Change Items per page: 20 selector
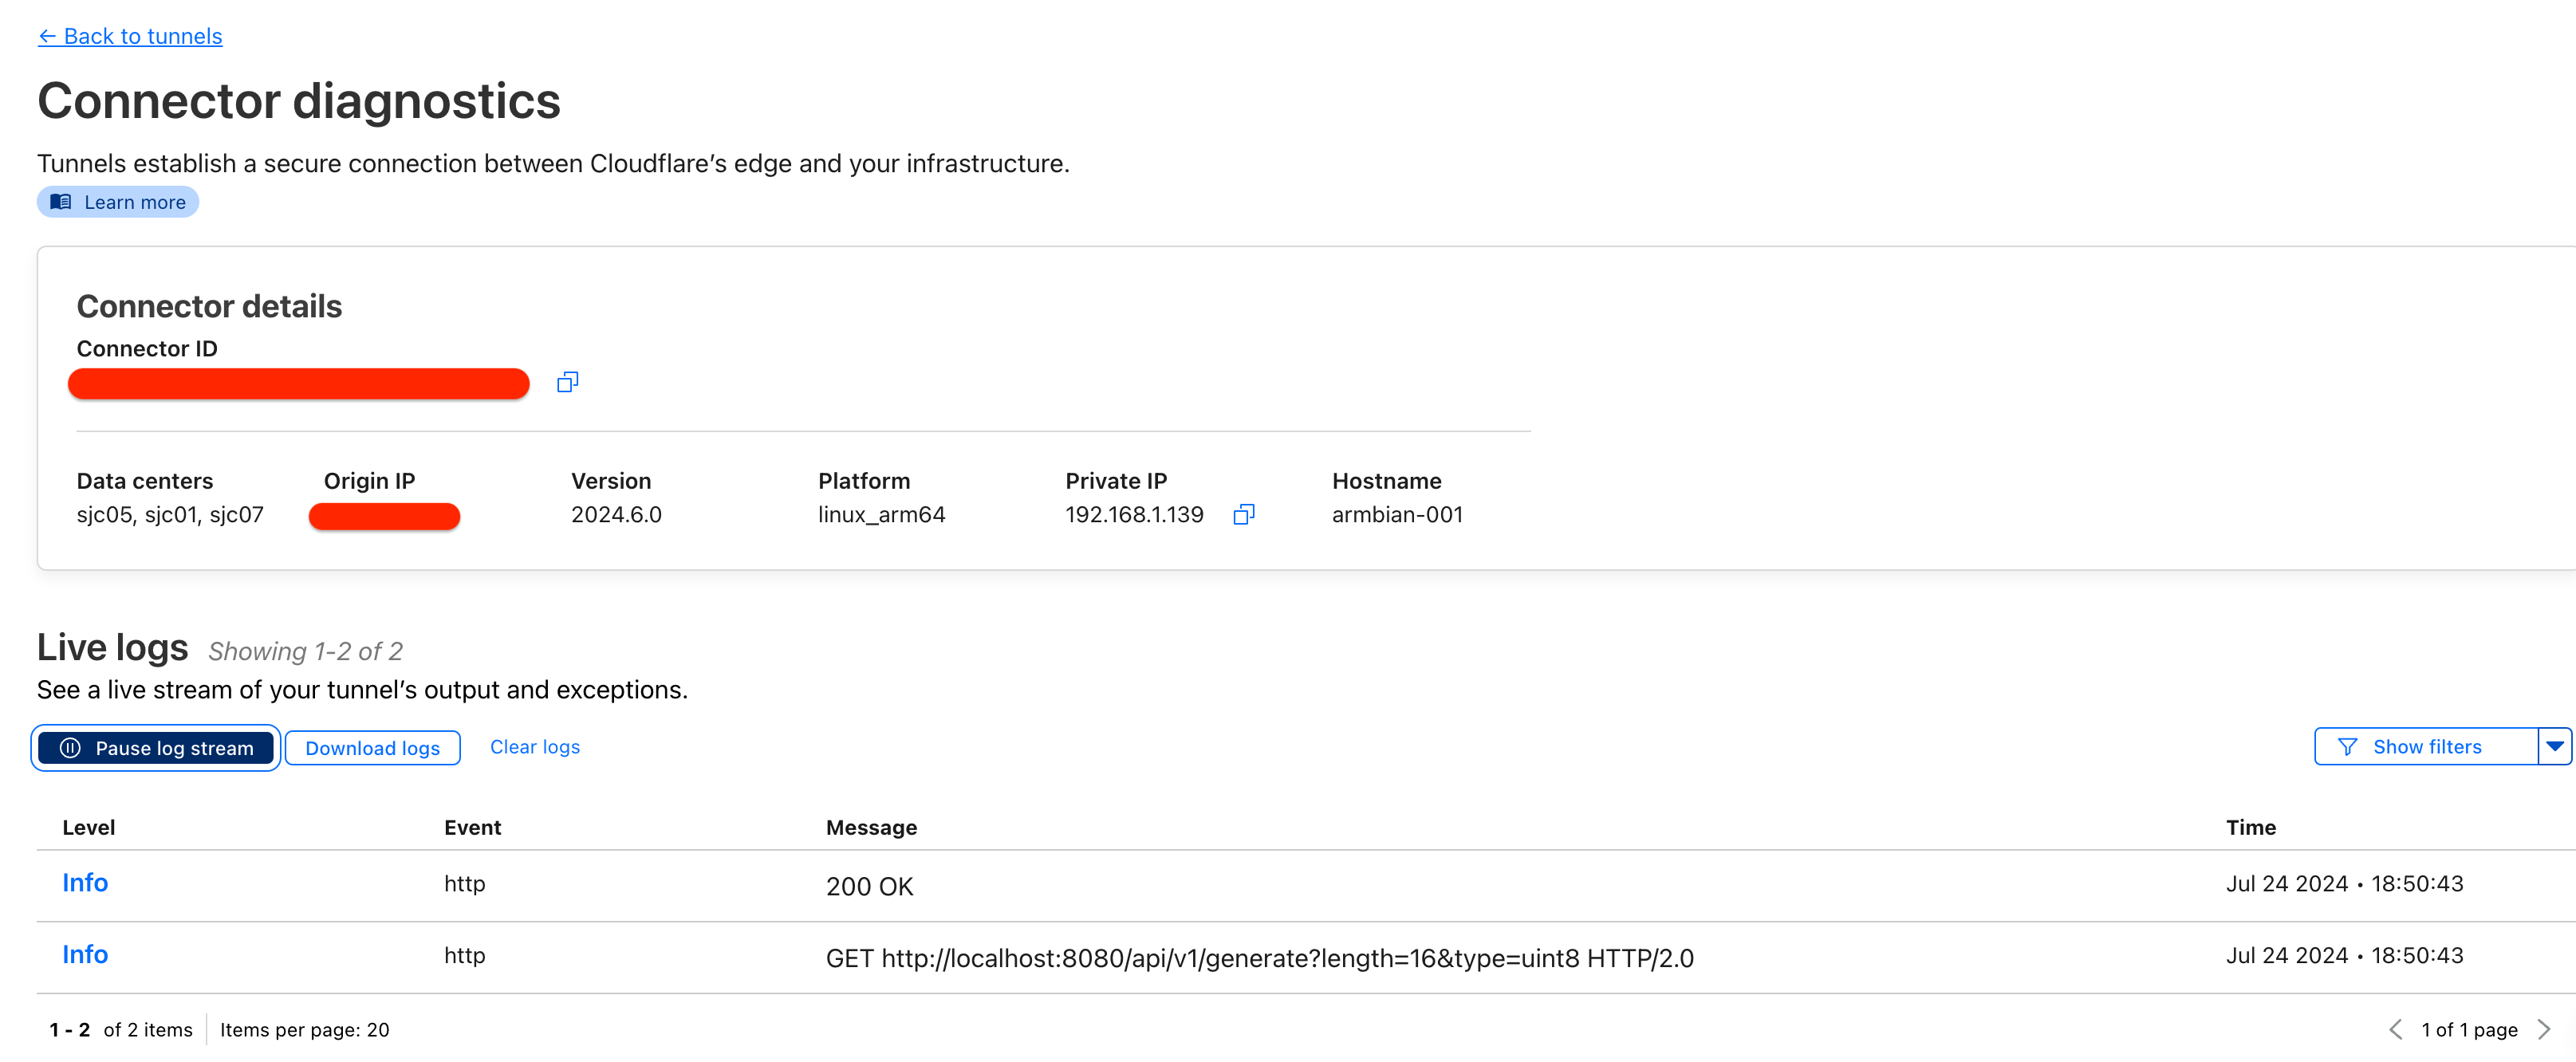Viewport: 2576px width, 1062px height. pyautogui.click(x=305, y=1029)
